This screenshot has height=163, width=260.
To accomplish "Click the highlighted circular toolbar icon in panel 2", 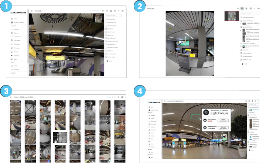I will pyautogui.click(x=242, y=8).
